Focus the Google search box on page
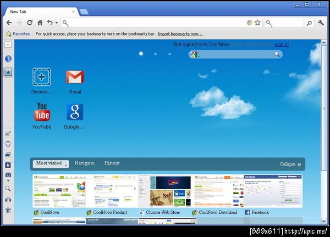The width and height of the screenshot is (330, 237). tap(235, 54)
